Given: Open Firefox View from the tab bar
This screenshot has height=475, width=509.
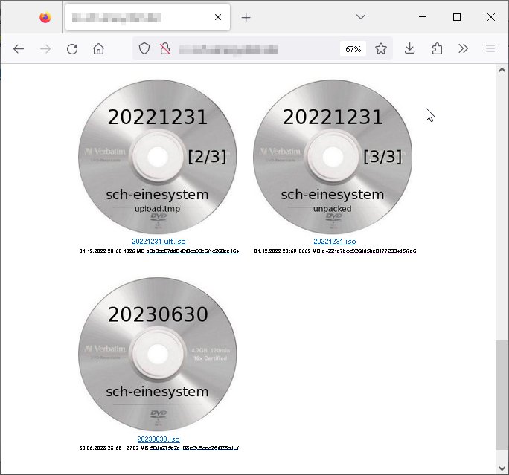Looking at the screenshot, I should (45, 17).
